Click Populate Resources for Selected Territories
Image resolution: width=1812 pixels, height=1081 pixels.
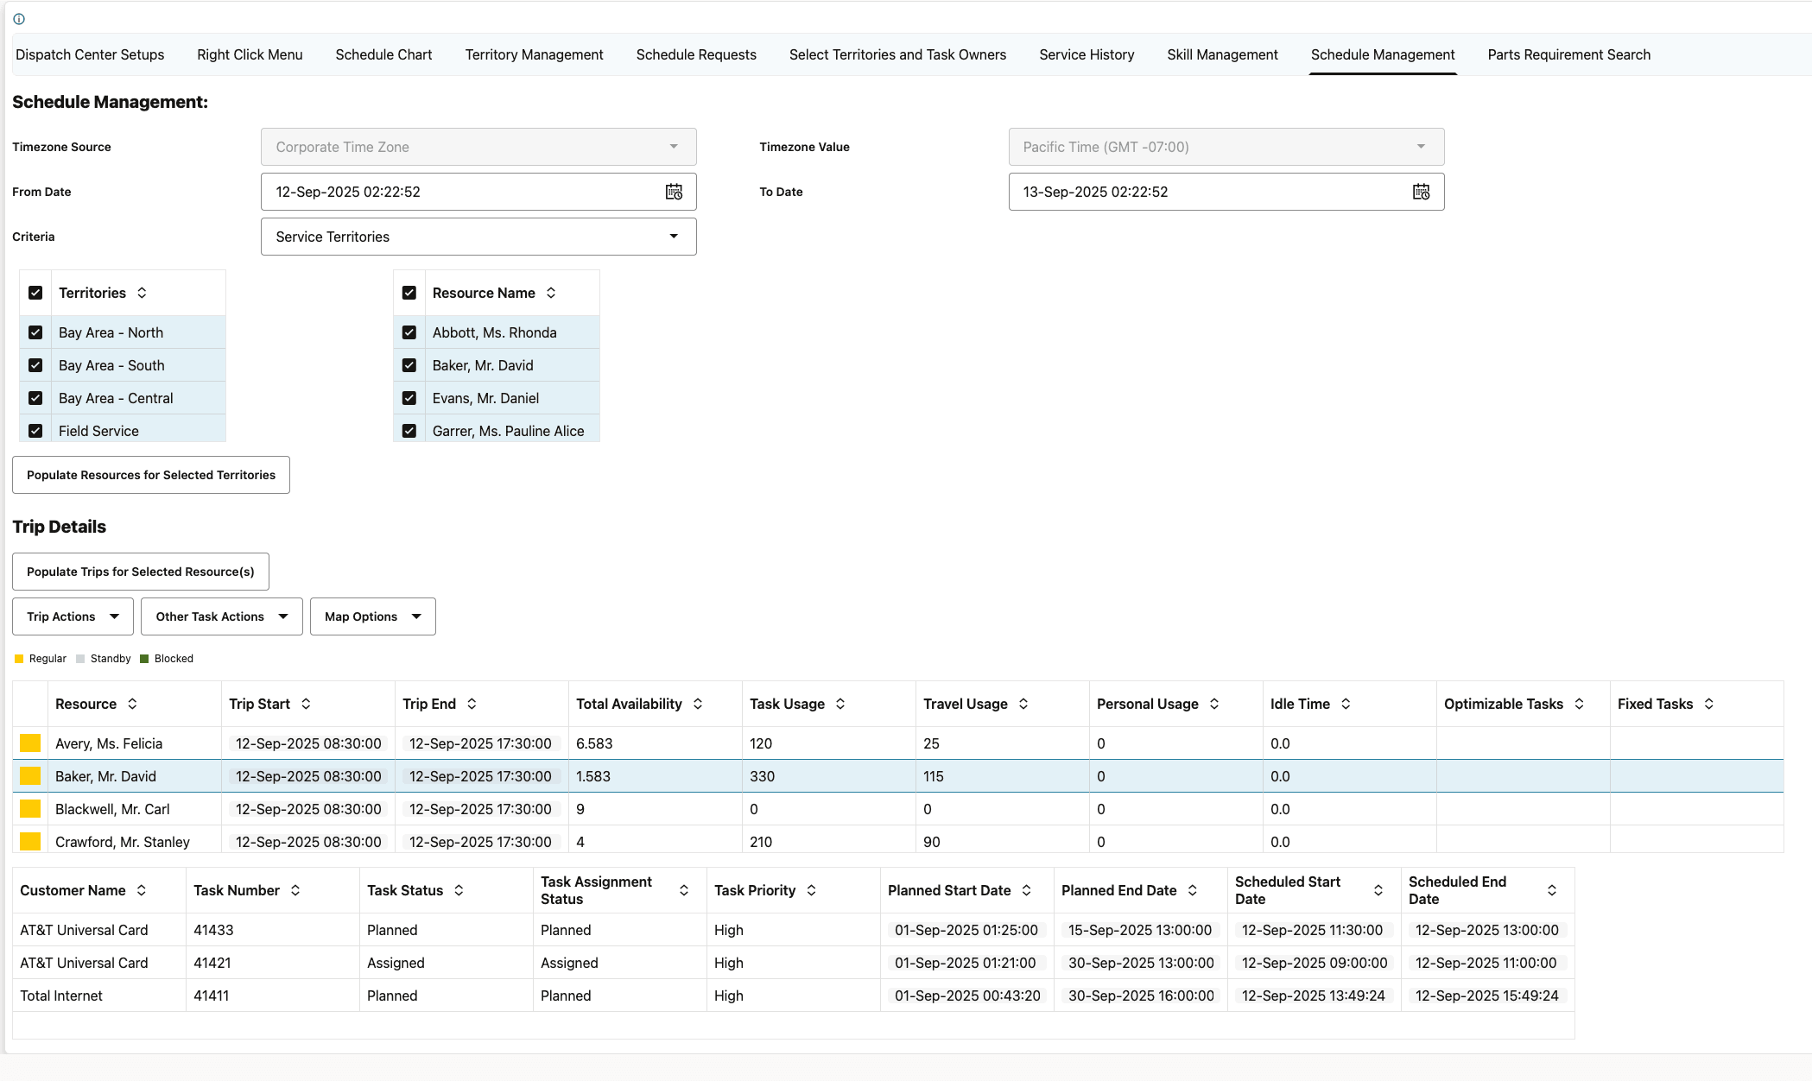(150, 474)
